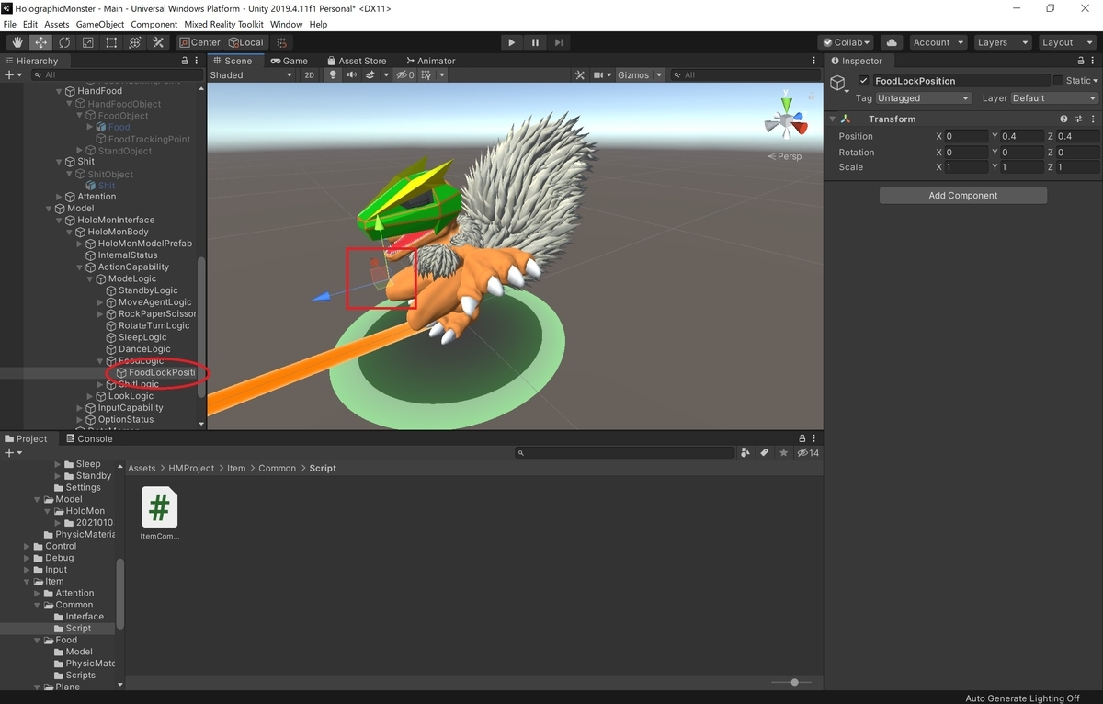Click the search by label icon in Project

point(766,452)
